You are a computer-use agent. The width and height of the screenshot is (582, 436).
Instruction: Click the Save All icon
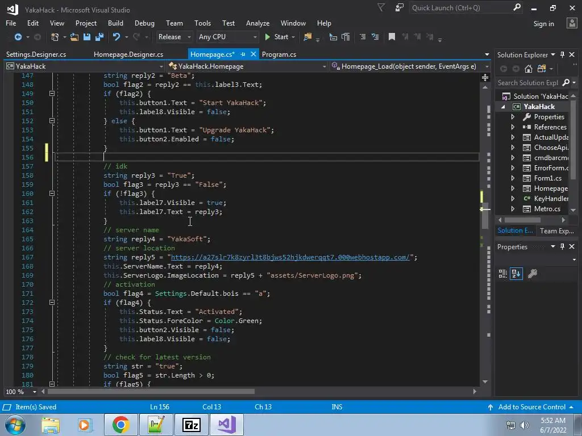[99, 37]
